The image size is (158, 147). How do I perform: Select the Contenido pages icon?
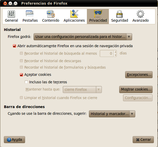click(x=51, y=14)
